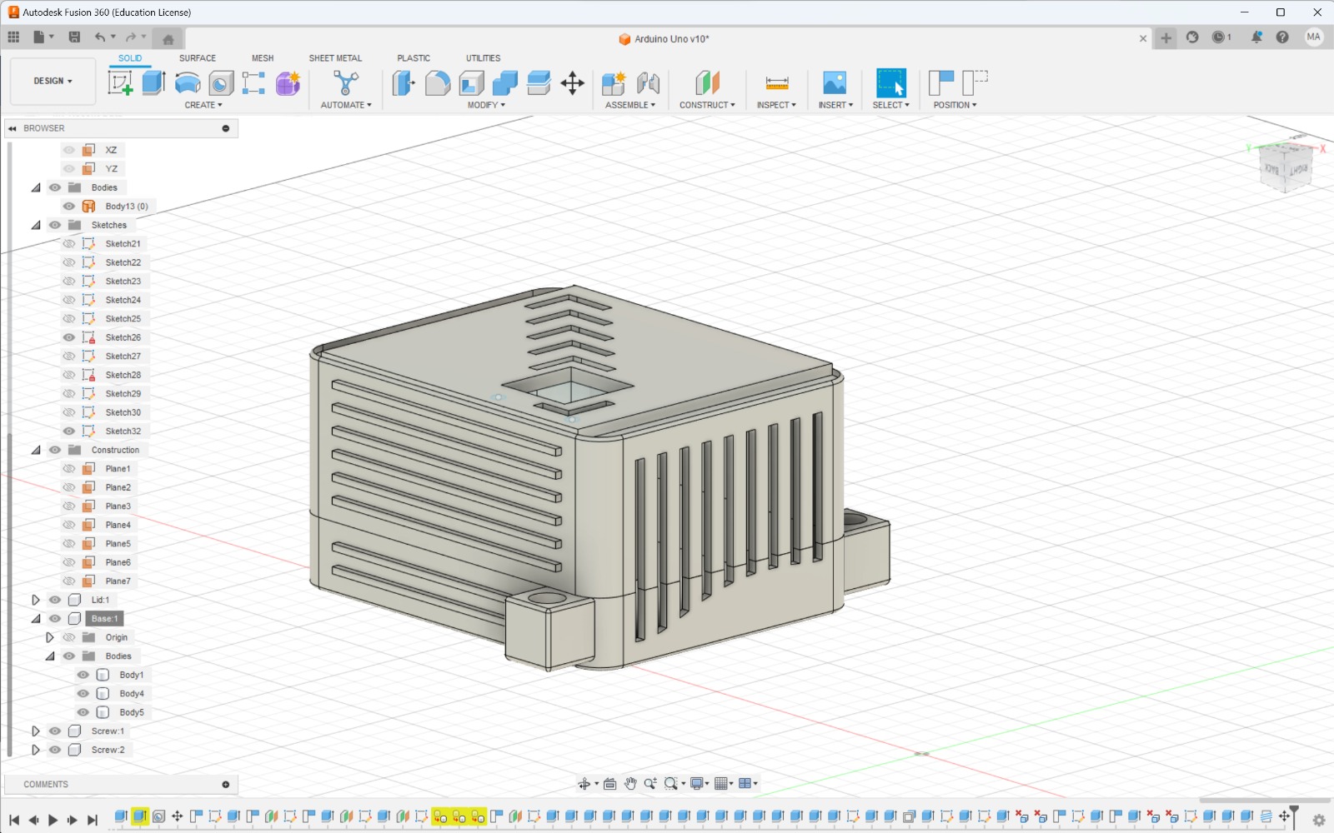Open the Joint tool in Assemble
Screen dimensions: 1334x833
pyautogui.click(x=648, y=82)
